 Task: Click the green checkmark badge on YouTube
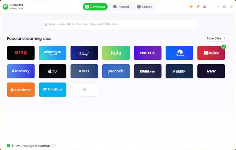click(224, 47)
